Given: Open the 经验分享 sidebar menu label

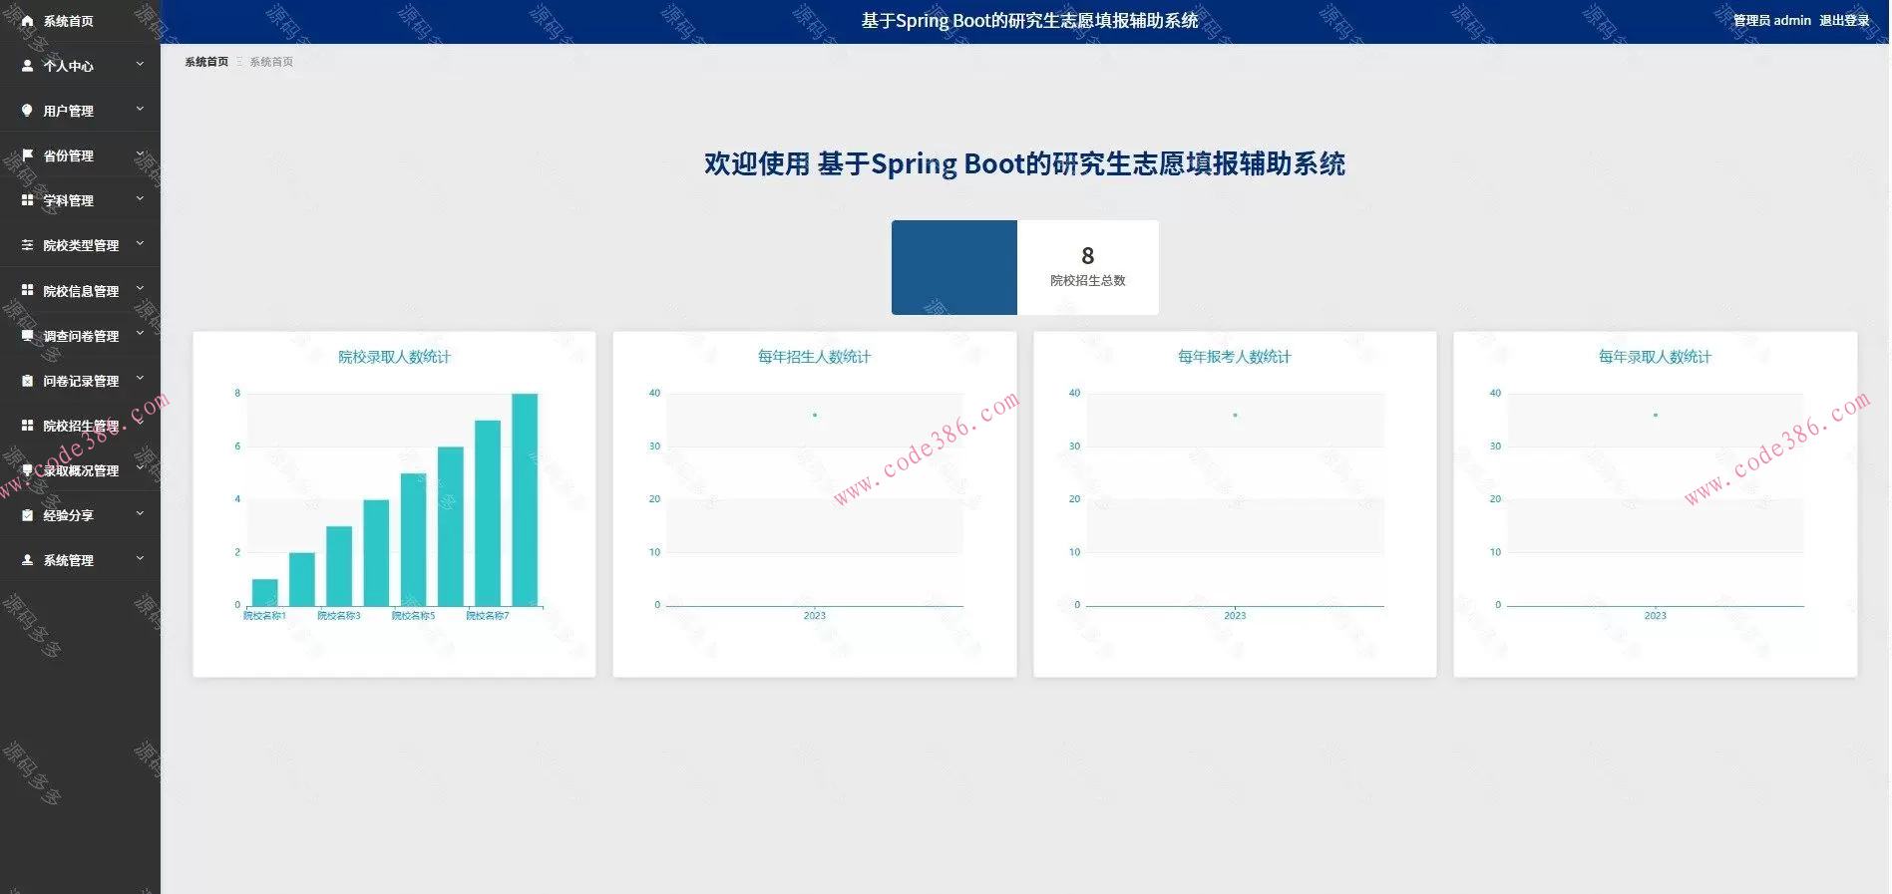Looking at the screenshot, I should [68, 515].
